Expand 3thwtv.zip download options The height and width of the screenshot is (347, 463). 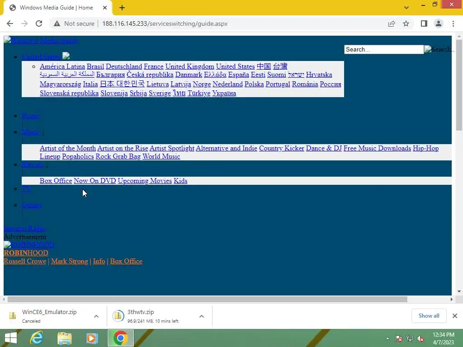[x=202, y=316]
